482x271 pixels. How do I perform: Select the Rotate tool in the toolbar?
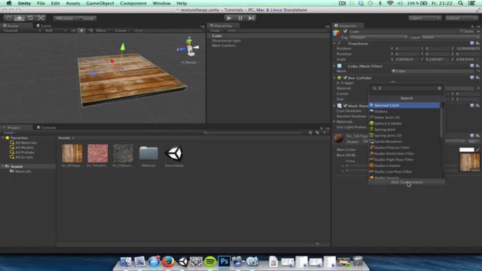[x=30, y=18]
